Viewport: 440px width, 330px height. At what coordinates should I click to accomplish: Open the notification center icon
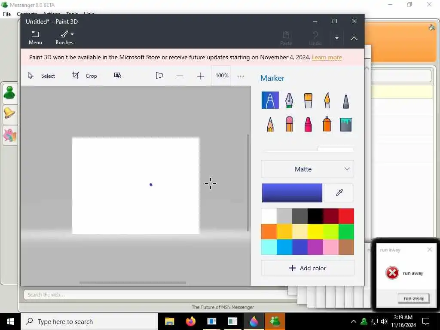[426, 321]
